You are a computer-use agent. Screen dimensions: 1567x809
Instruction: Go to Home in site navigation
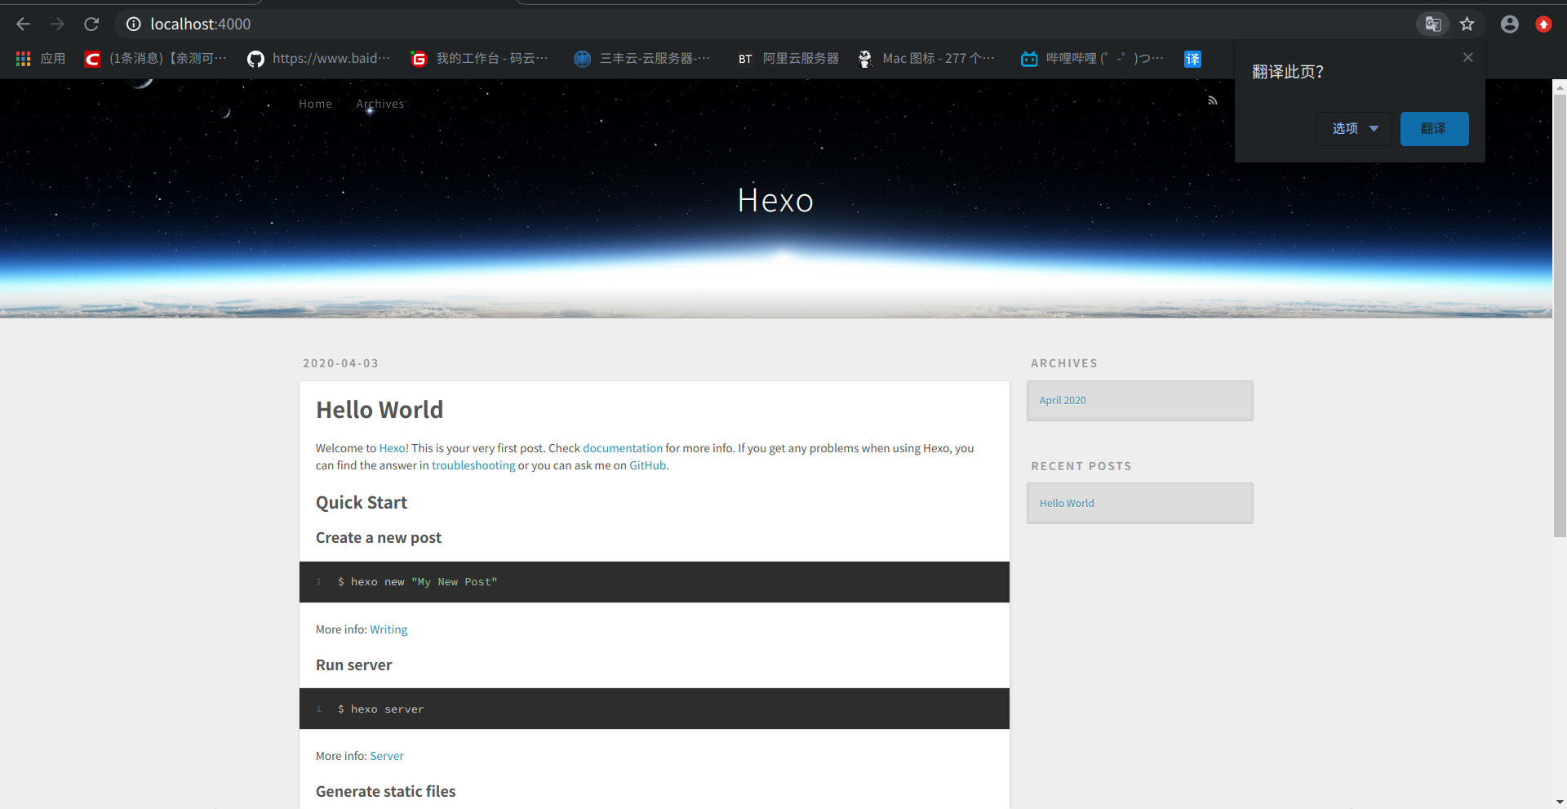pyautogui.click(x=315, y=104)
